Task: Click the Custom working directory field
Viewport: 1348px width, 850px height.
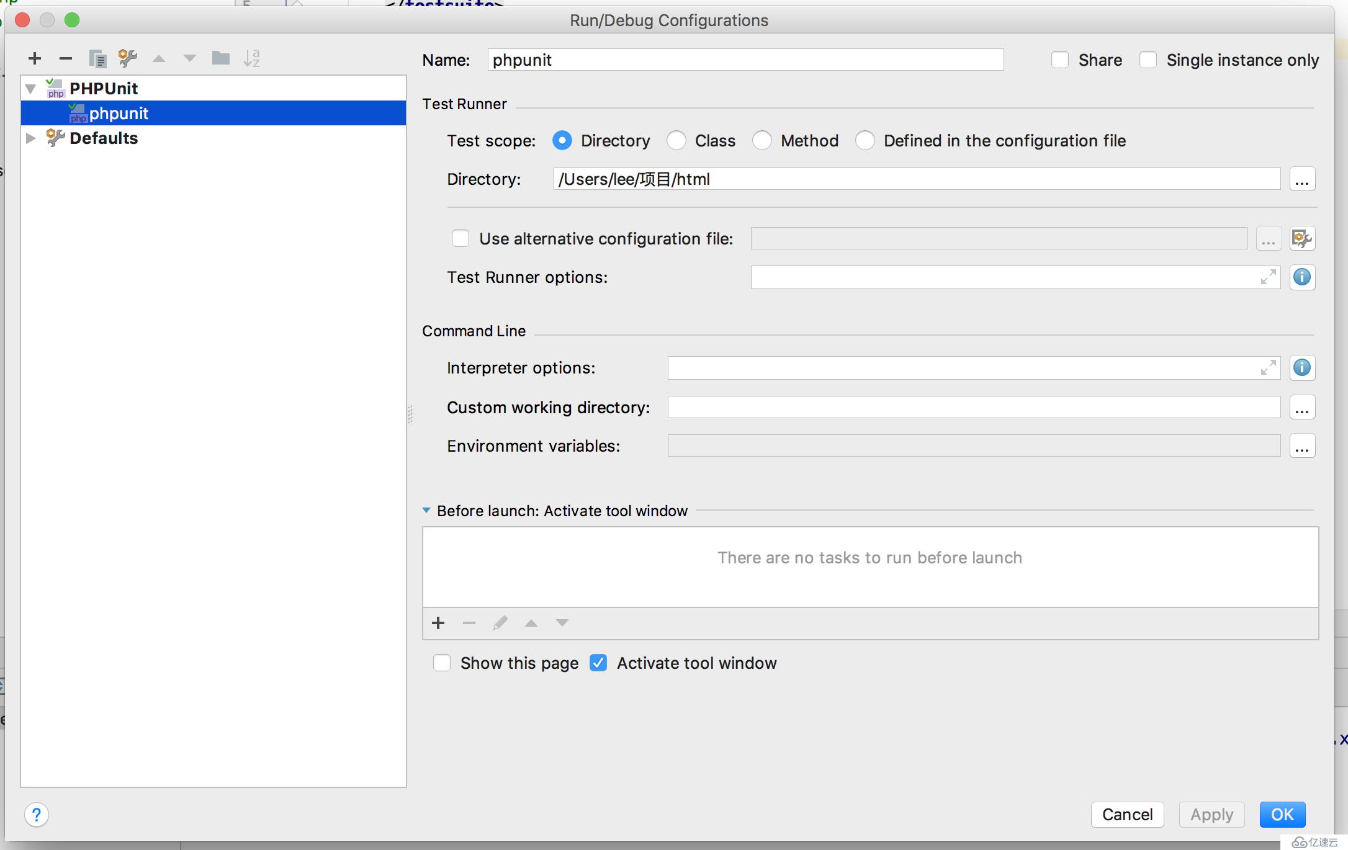Action: tap(974, 408)
